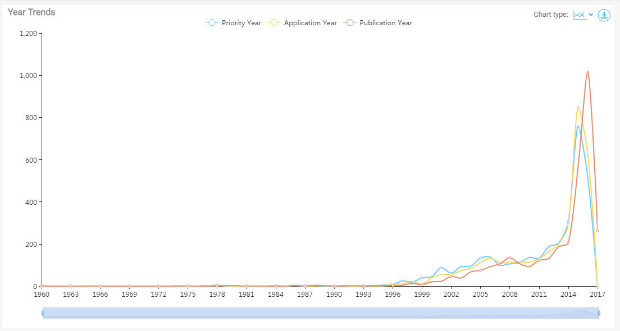This screenshot has width=620, height=331.
Task: Click the line chart type icon
Action: pyautogui.click(x=580, y=15)
